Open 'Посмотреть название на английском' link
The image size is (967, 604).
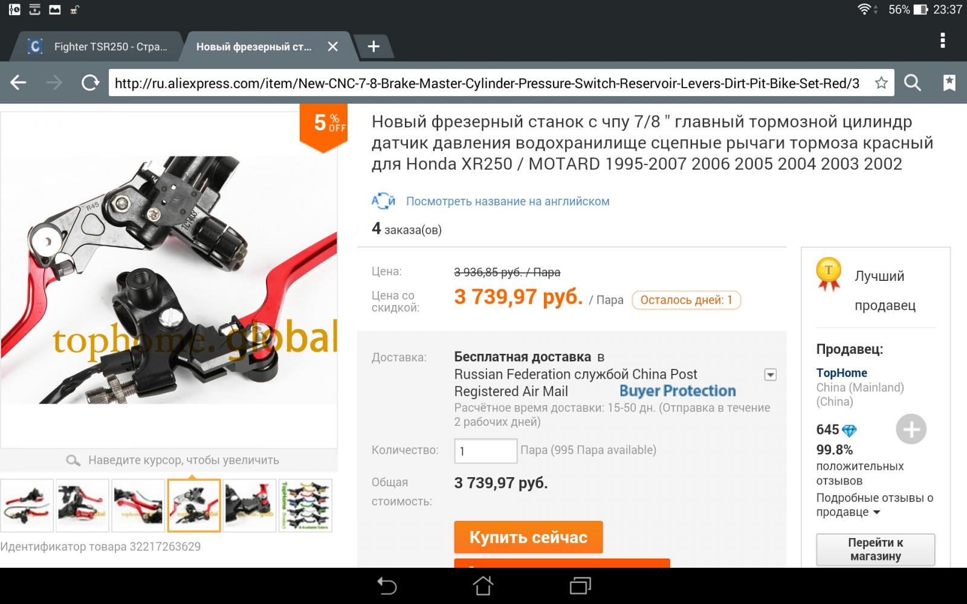pyautogui.click(x=508, y=201)
